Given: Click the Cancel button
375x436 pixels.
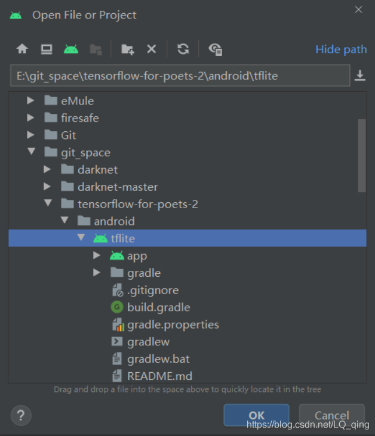Looking at the screenshot, I should pos(332,415).
